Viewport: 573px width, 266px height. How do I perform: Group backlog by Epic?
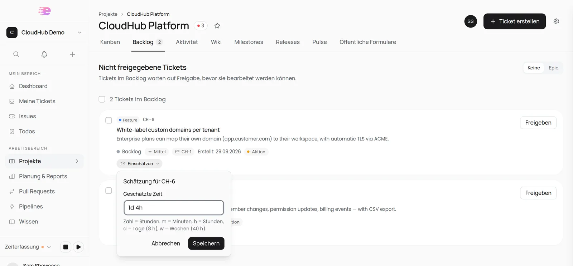[553, 68]
